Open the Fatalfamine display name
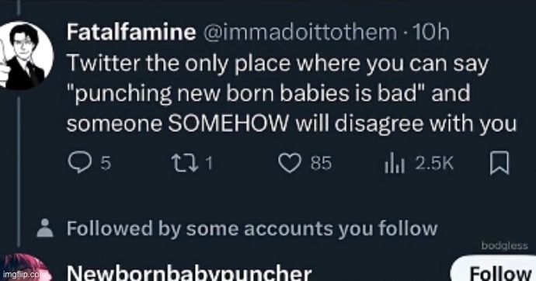Viewport: 536px width, 281px height. tap(131, 32)
